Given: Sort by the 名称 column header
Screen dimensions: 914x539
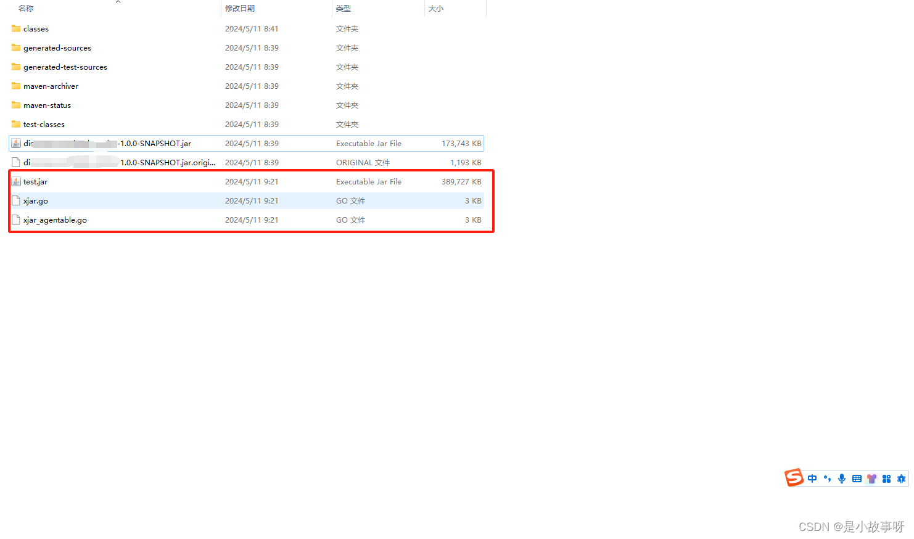Looking at the screenshot, I should [x=26, y=8].
